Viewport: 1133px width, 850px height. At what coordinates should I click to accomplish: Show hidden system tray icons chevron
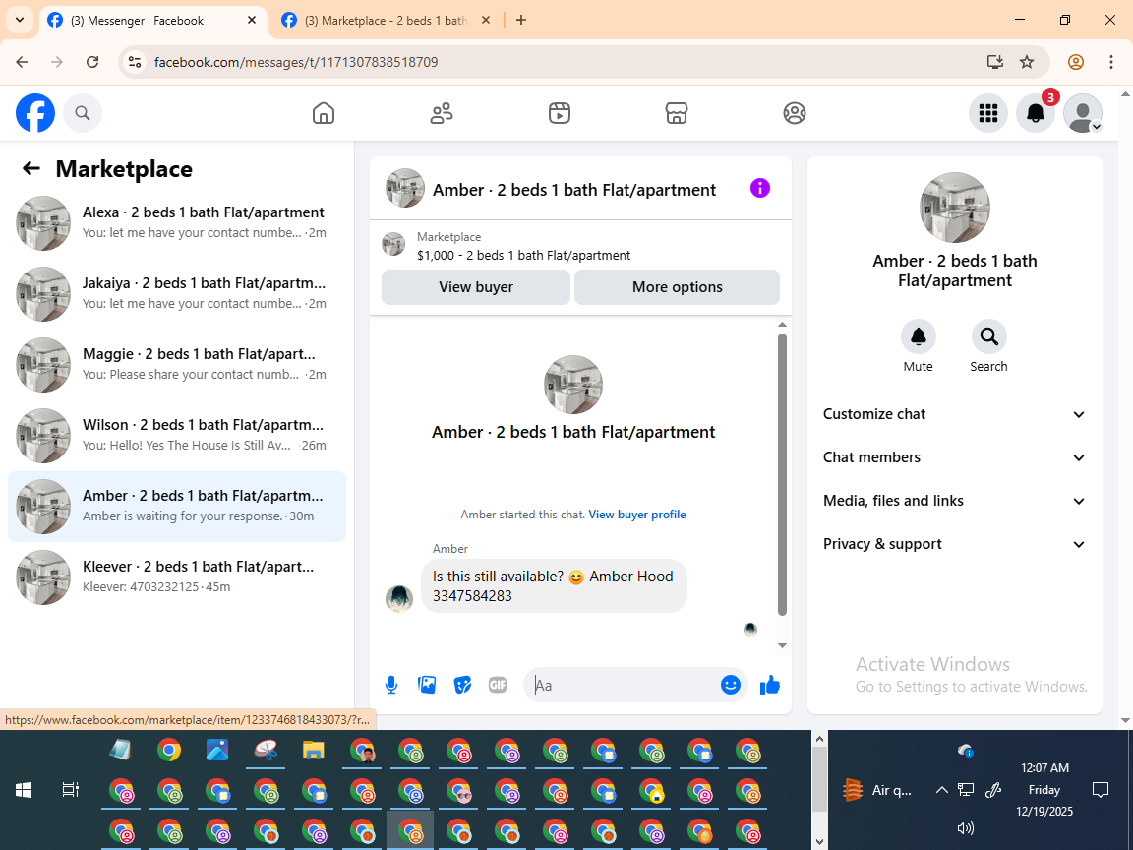941,790
